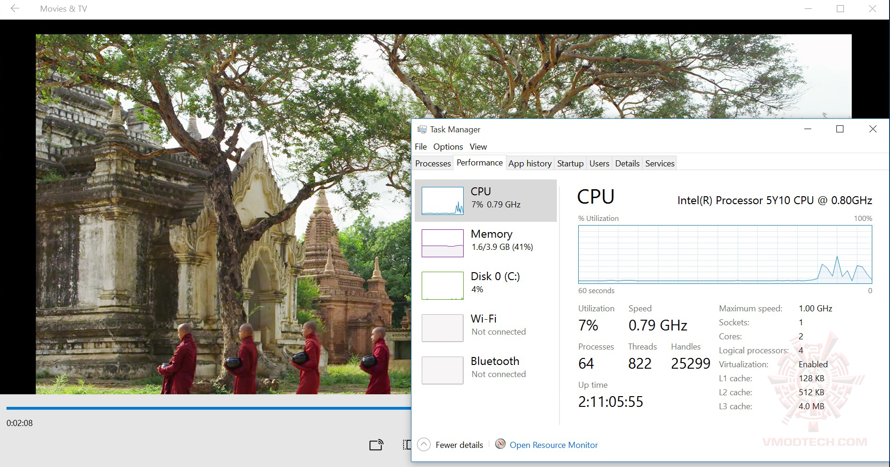Open the Options menu in Task Manager
Screen dimensions: 890x467
pyautogui.click(x=448, y=147)
